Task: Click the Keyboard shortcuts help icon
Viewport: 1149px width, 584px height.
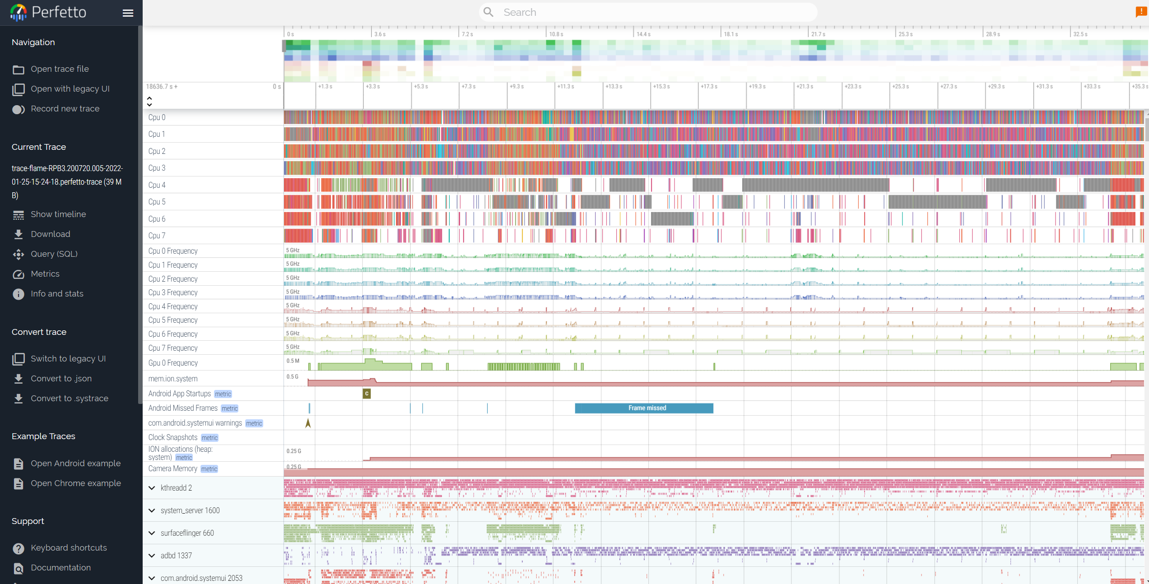Action: [19, 548]
